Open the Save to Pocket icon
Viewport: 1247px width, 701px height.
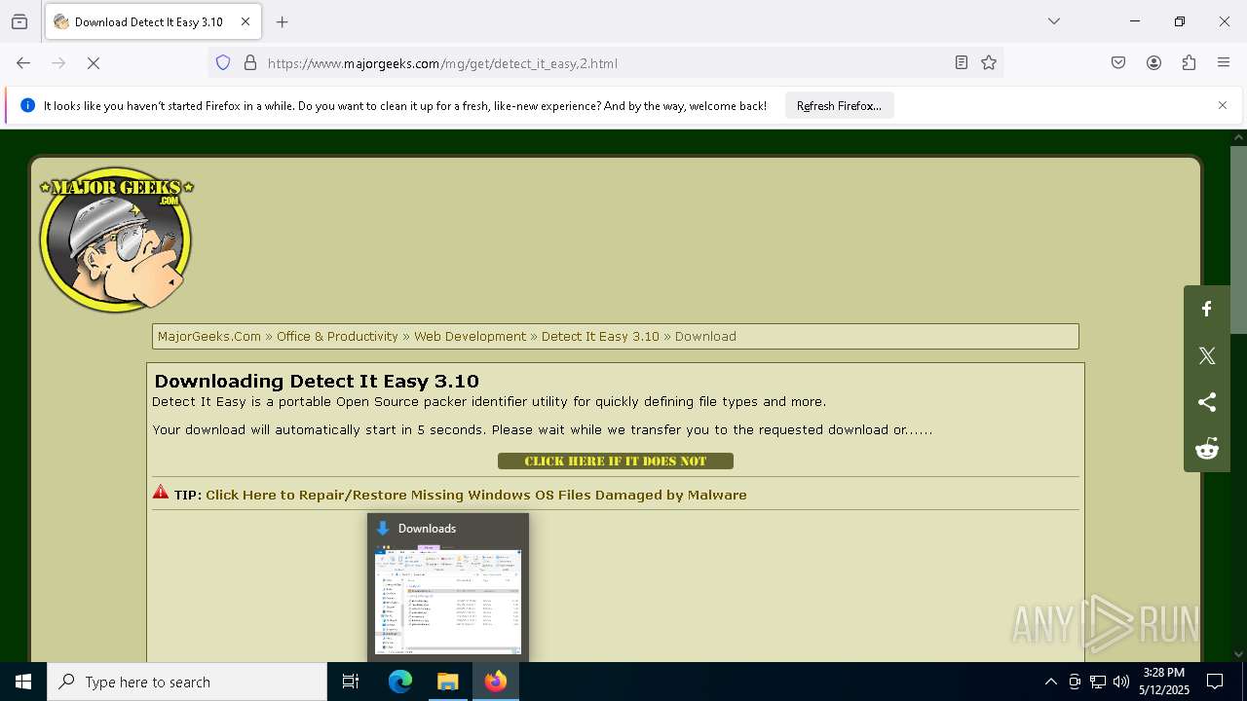pos(1118,63)
